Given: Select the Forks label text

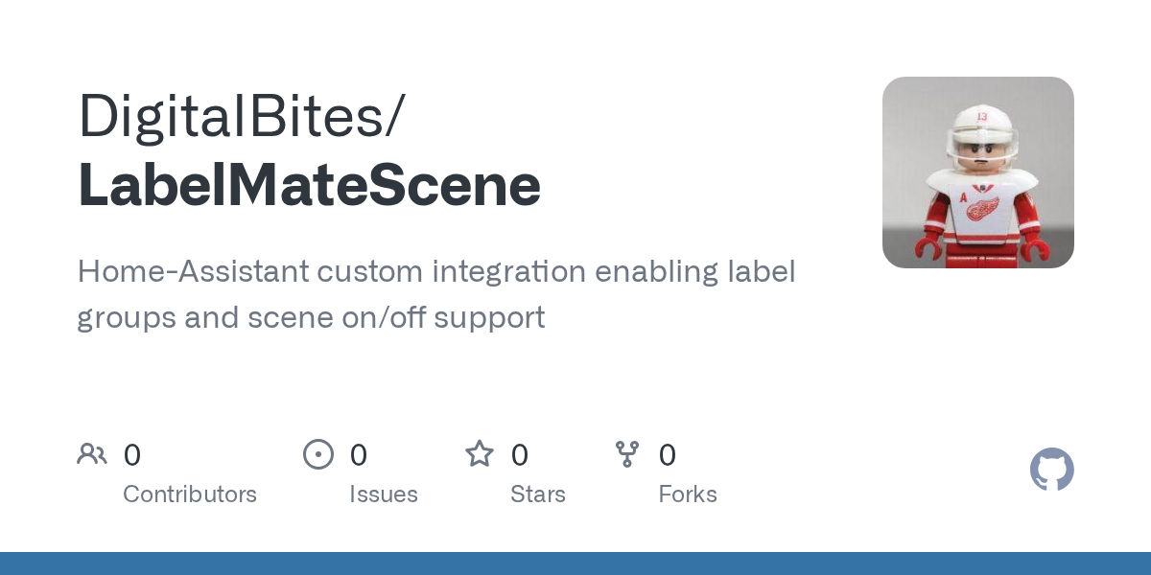Looking at the screenshot, I should click(x=688, y=494).
